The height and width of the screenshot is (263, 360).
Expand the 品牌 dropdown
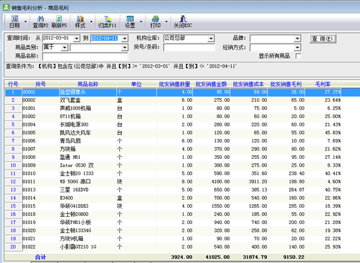point(298,38)
